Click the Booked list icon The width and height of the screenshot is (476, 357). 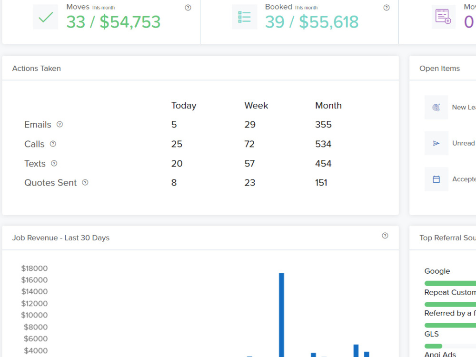(244, 17)
